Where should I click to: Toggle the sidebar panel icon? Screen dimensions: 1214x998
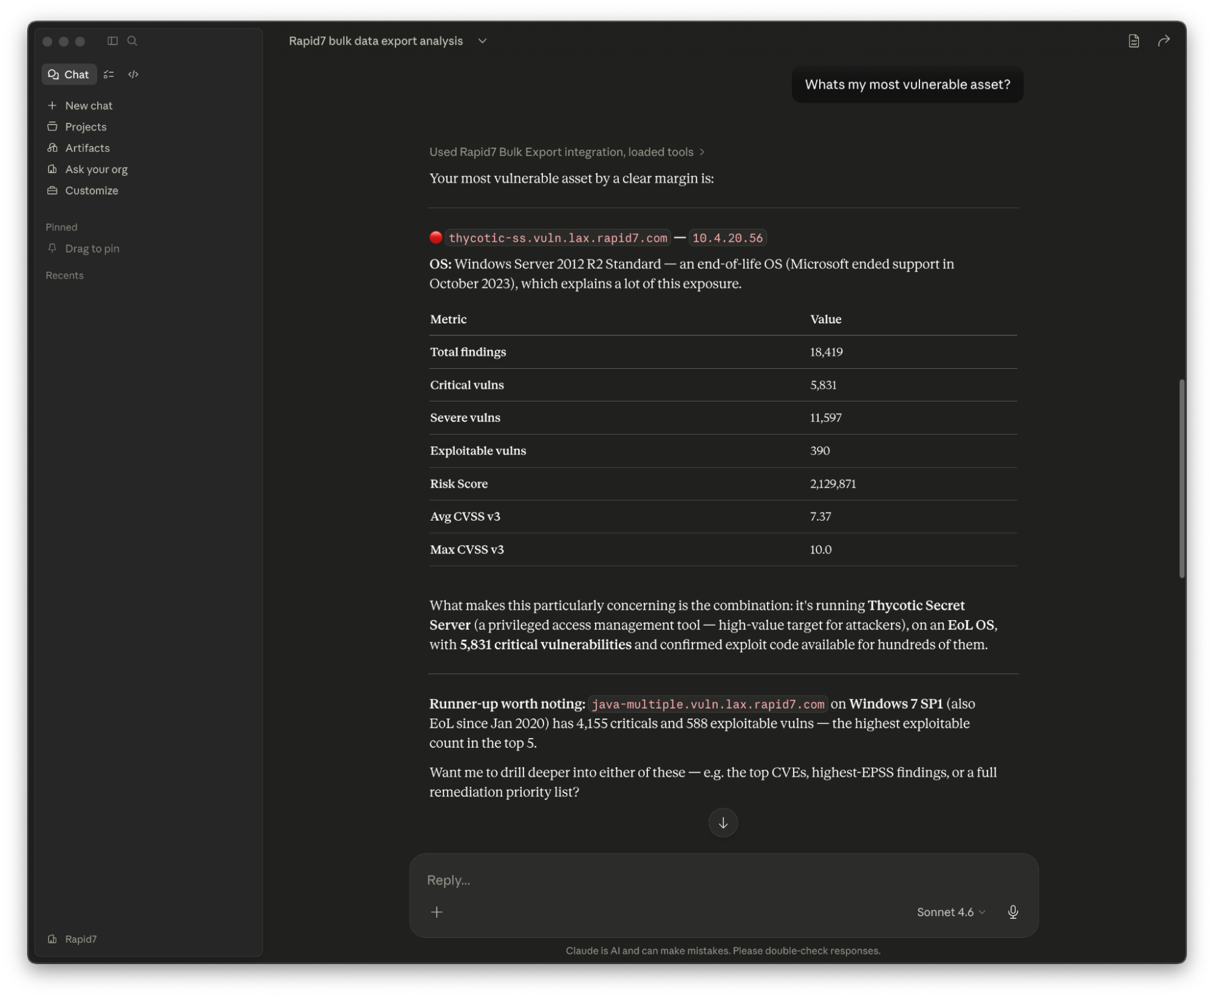112,41
